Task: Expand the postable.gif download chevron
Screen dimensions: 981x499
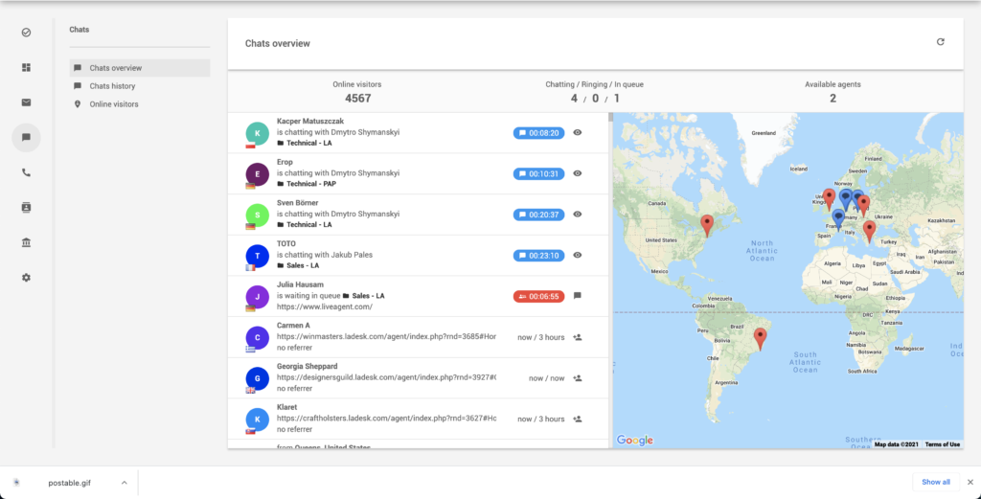Action: click(x=124, y=482)
